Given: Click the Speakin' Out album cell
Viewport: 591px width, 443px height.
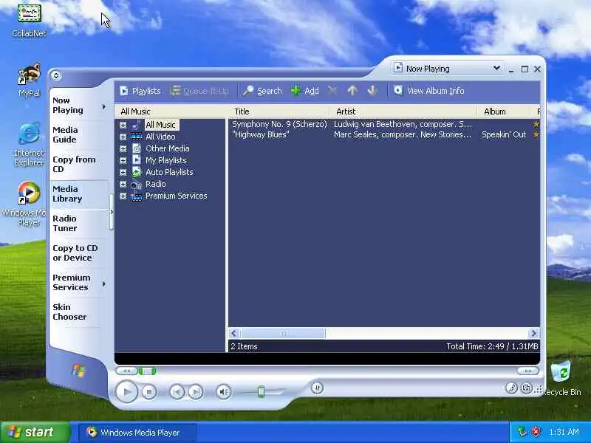Looking at the screenshot, I should click(504, 134).
